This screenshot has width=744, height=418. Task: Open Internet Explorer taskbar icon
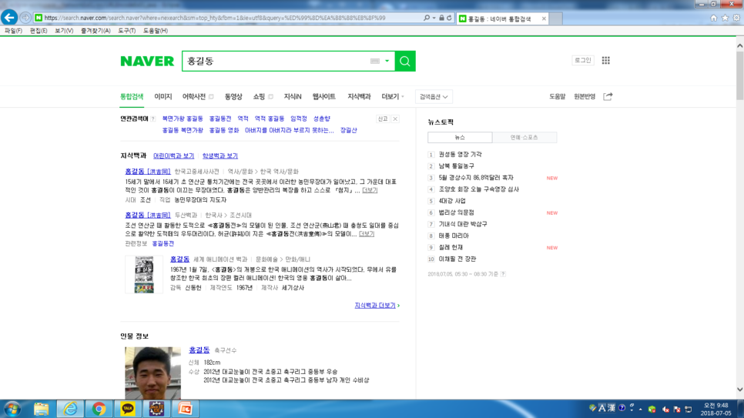pyautogui.click(x=70, y=409)
